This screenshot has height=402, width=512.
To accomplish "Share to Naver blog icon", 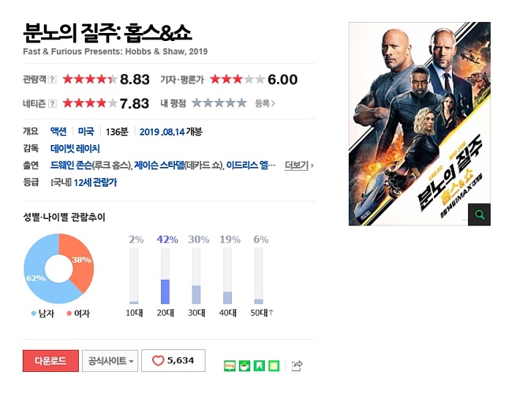I will pos(230,365).
